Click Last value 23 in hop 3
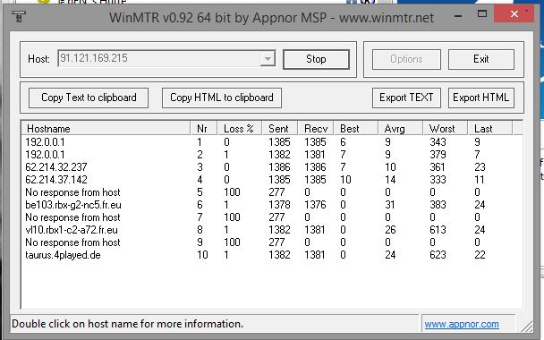Viewport: 544px width, 340px height. coord(480,167)
